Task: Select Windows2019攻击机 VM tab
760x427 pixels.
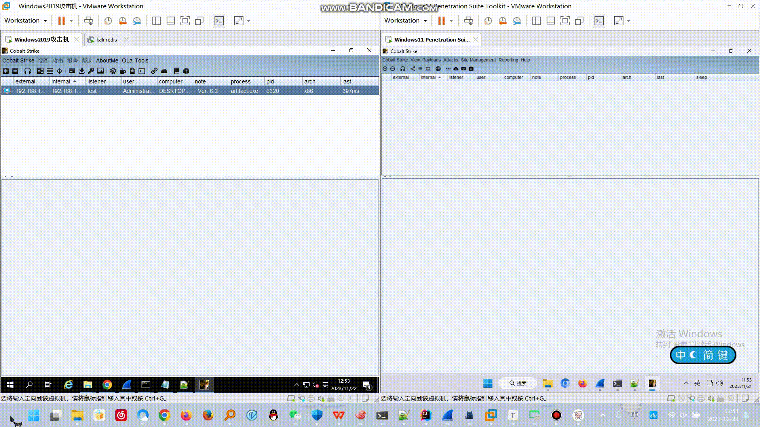Action: point(42,40)
